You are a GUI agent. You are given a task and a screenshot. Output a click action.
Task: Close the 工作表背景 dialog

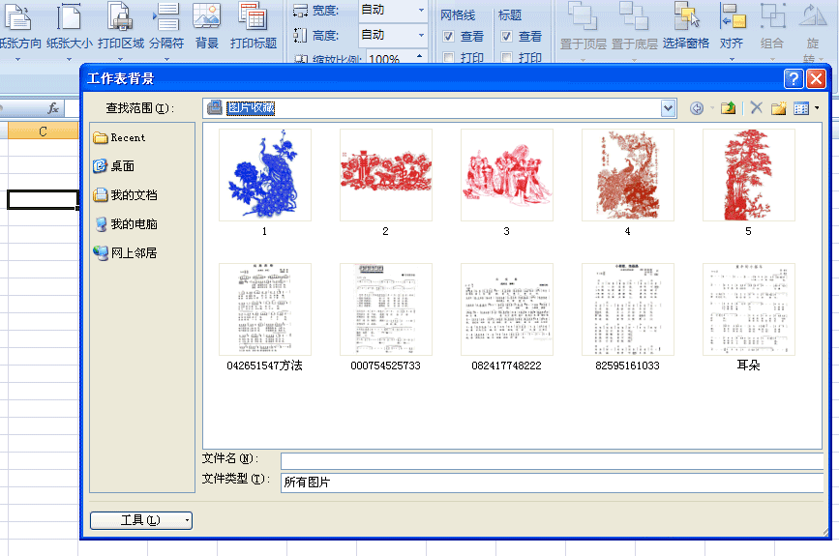pos(816,79)
